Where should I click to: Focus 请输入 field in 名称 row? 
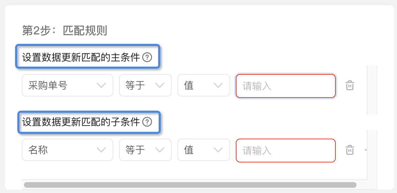click(286, 150)
